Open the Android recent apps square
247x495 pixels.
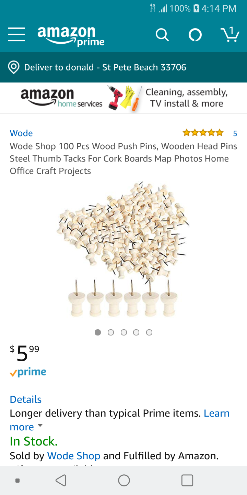(x=187, y=480)
